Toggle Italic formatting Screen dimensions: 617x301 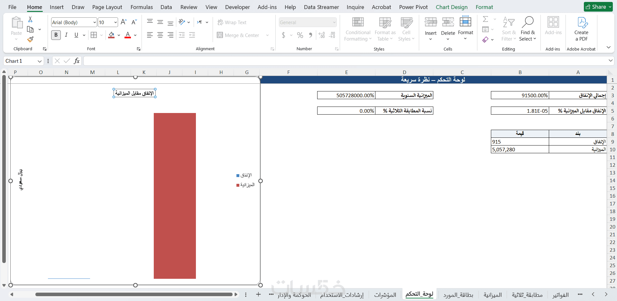click(66, 35)
